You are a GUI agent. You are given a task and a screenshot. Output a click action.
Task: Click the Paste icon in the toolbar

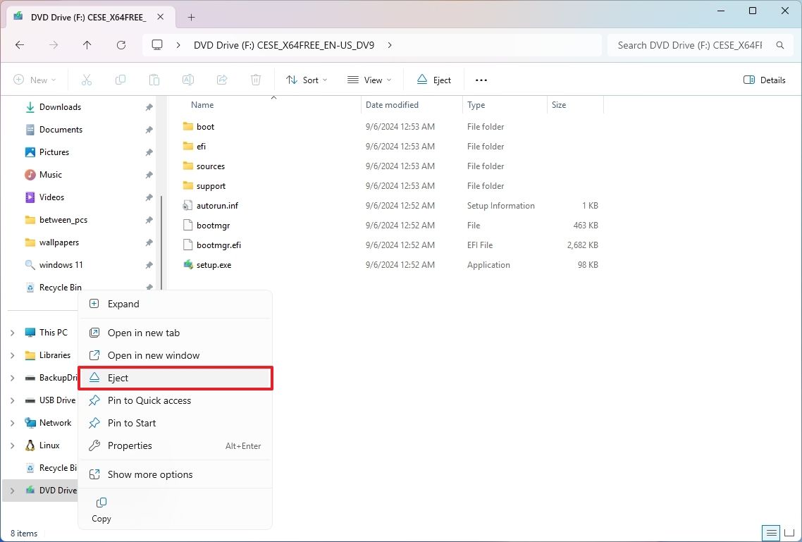tap(154, 80)
